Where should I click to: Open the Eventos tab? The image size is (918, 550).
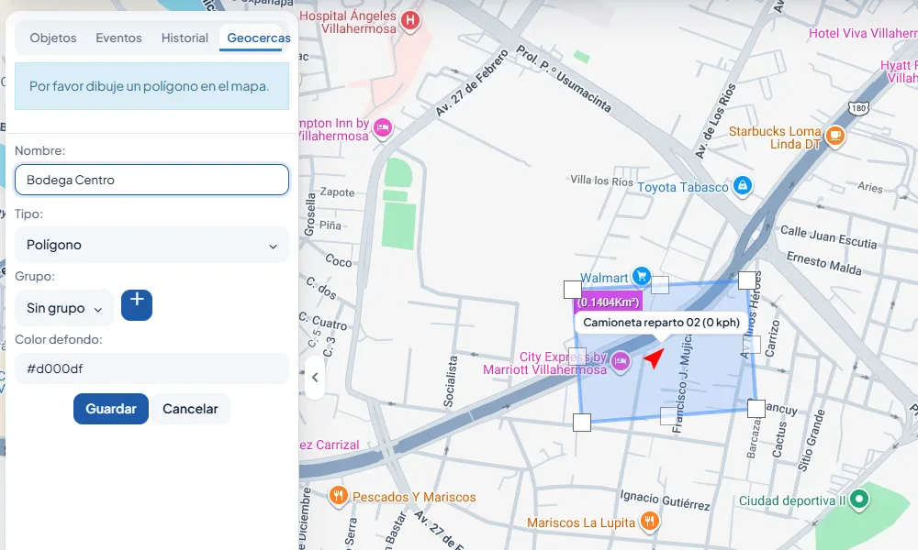pyautogui.click(x=118, y=38)
